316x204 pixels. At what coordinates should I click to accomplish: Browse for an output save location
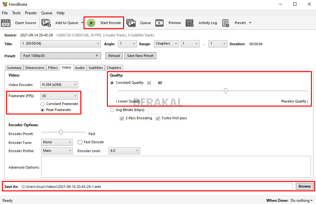[304, 186]
